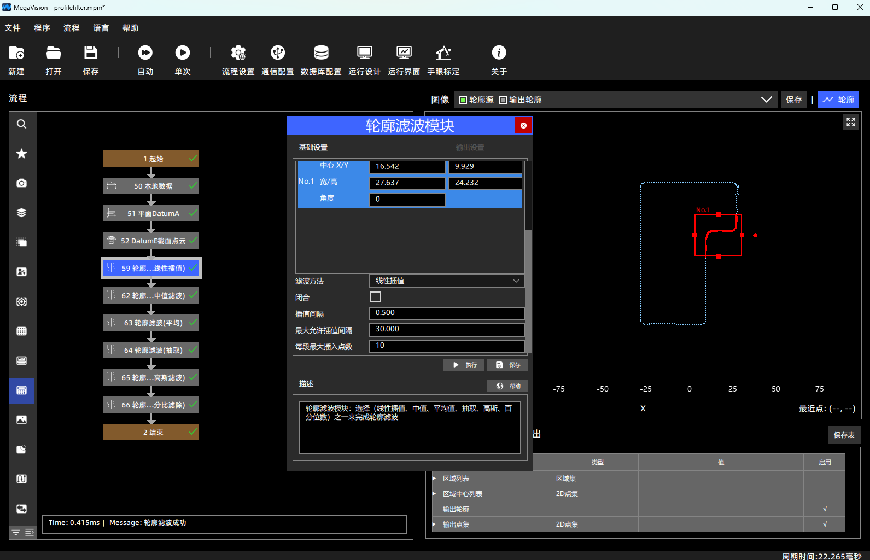Click the camera sidebar icon

[21, 183]
